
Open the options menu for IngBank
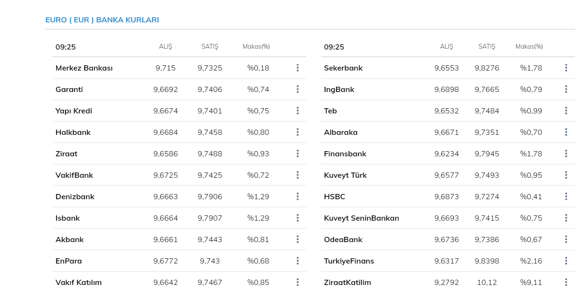point(566,89)
